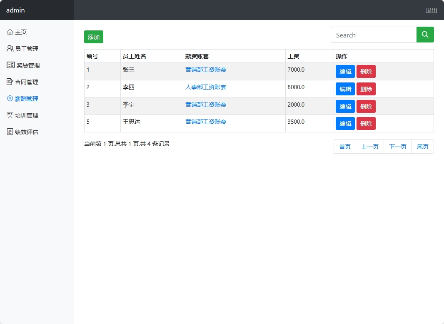This screenshot has height=324, width=444.
Task: Open 绩效评估 using its sidebar icon
Action: 10,132
